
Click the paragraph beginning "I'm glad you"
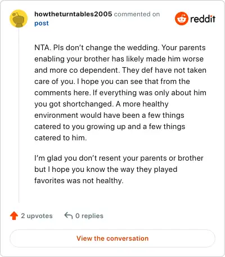(x=119, y=169)
